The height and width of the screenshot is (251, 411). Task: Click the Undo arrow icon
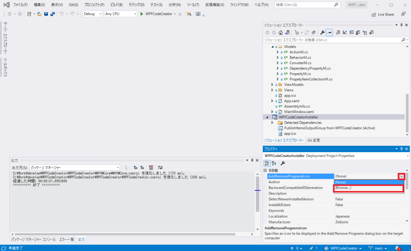61,14
